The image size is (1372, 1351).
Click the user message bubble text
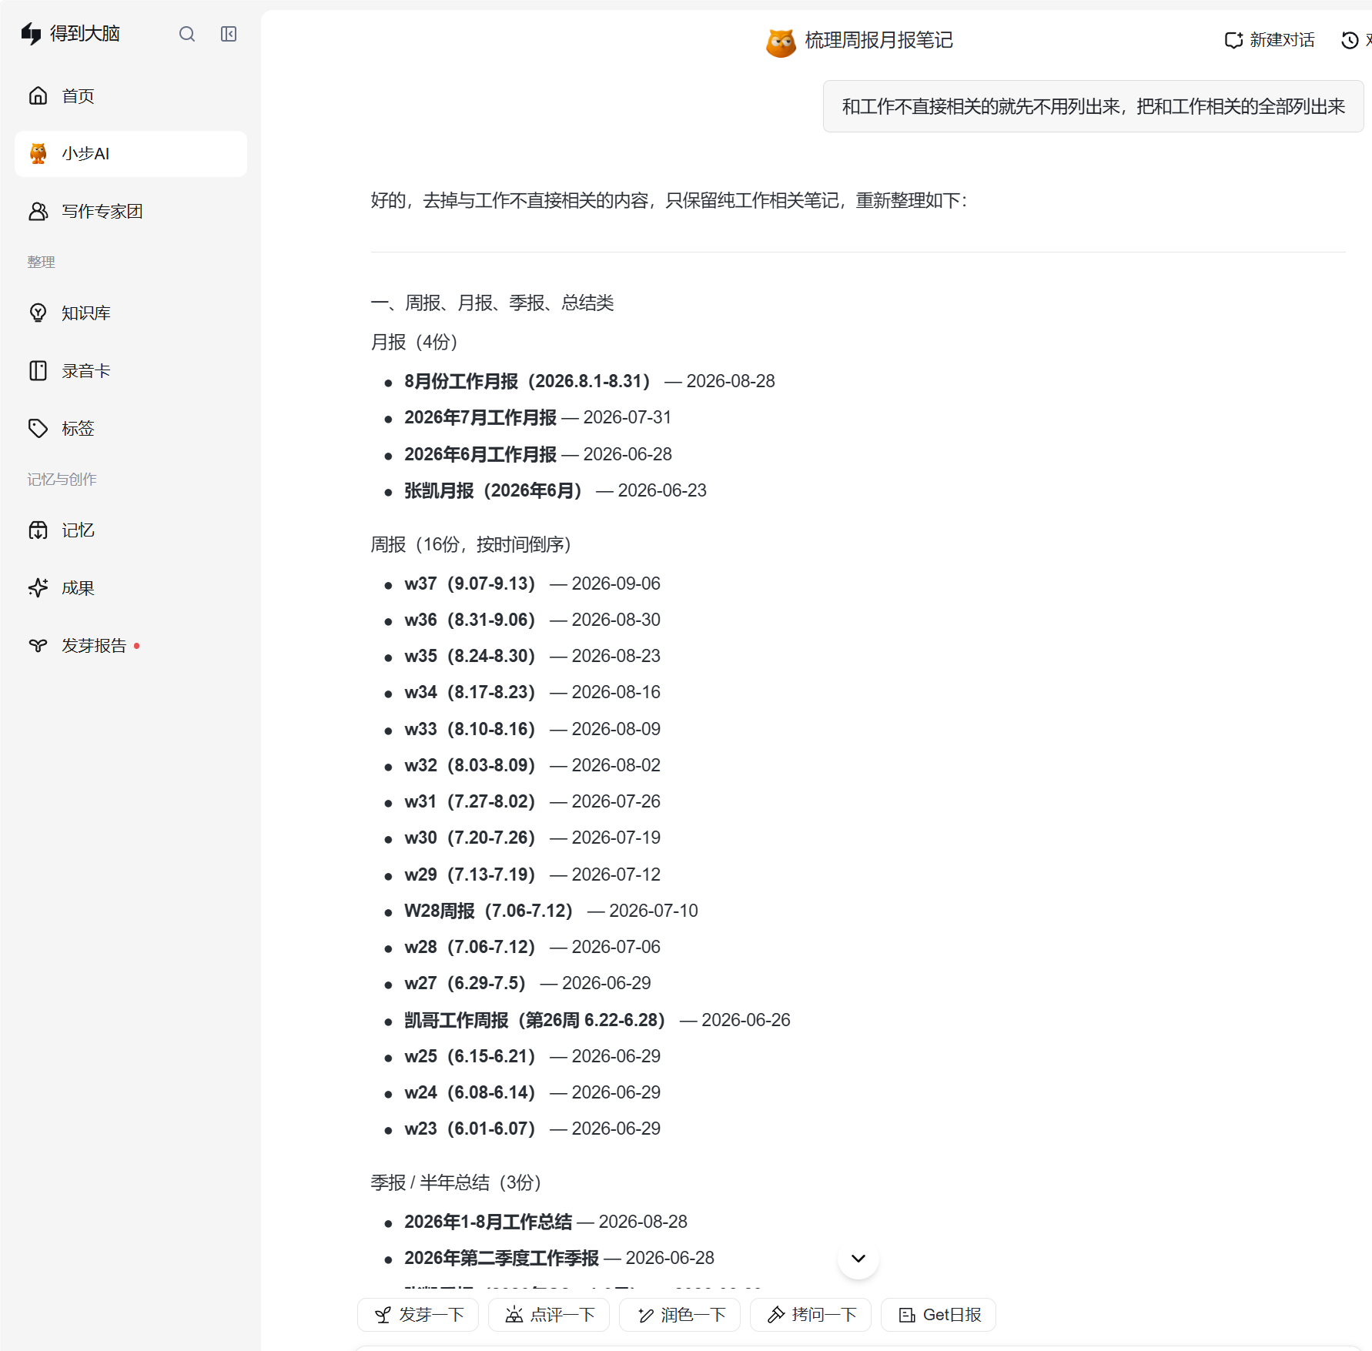[x=1093, y=106]
